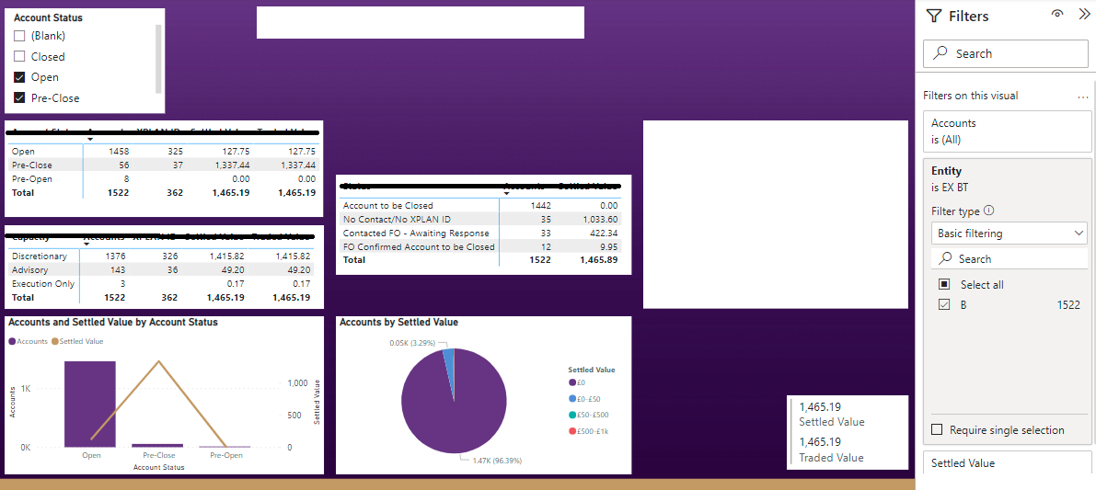
Task: Click Contacted FO - Awaiting Response row
Action: tap(480, 234)
